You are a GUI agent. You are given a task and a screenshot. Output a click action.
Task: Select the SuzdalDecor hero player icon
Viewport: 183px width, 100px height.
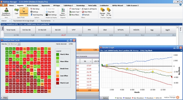(6, 12)
